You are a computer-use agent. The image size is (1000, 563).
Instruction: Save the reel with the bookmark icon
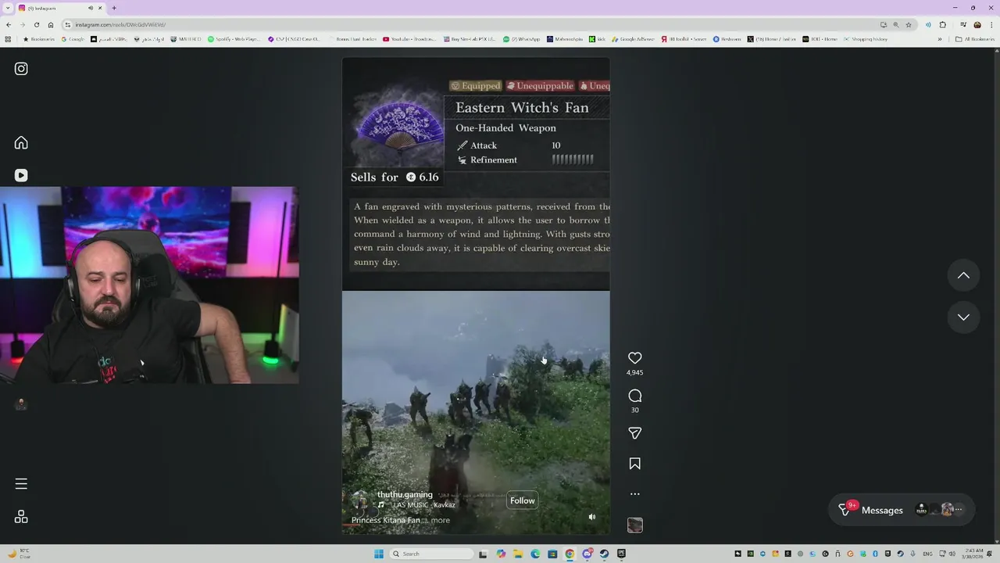[x=635, y=464]
